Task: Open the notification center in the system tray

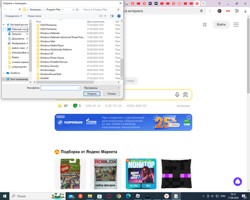Action: (244, 196)
